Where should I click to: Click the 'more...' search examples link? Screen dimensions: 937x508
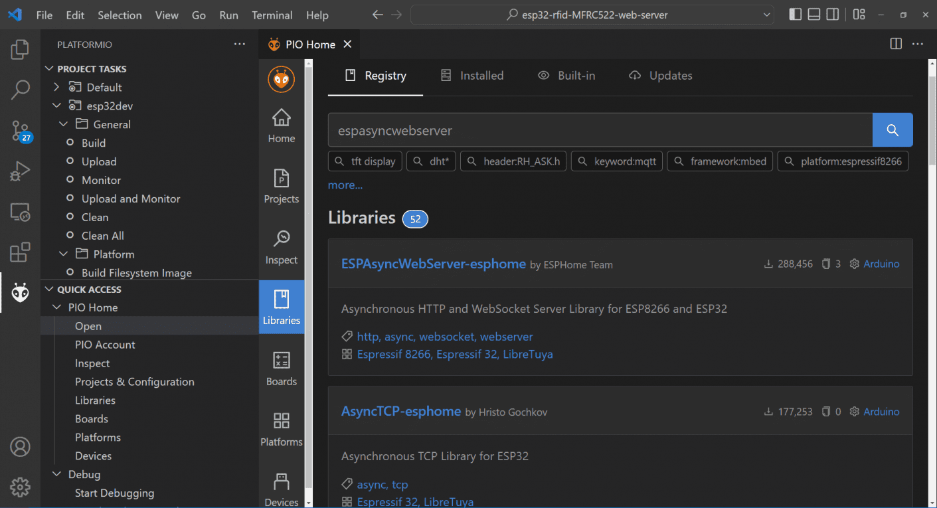345,185
